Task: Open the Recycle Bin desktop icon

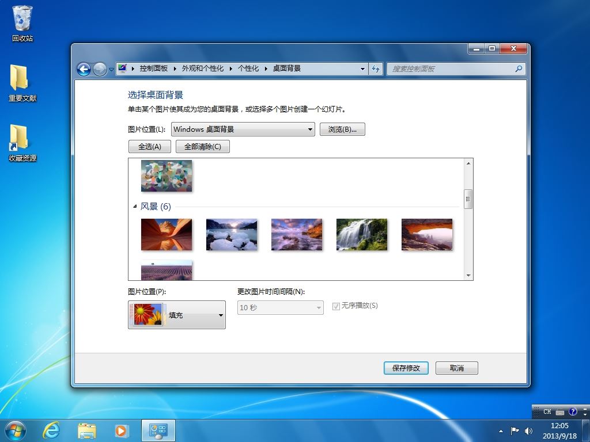Action: point(22,23)
